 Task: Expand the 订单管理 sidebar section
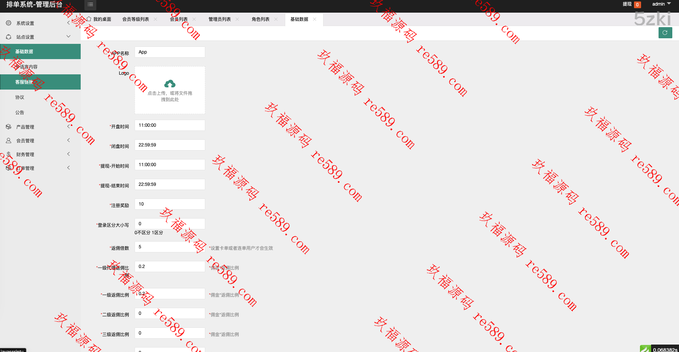(68, 168)
